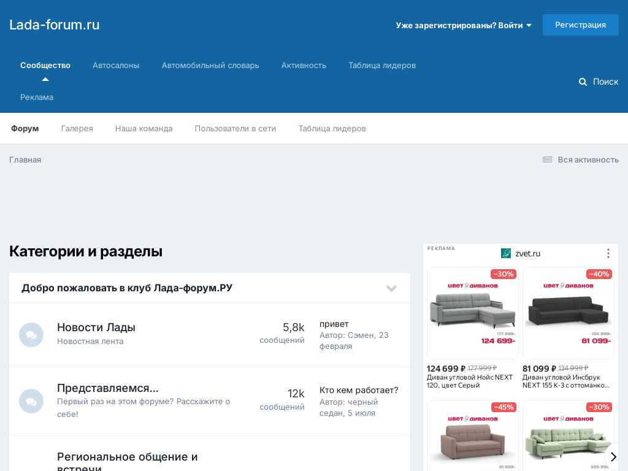Go to Главная breadcrumb
The image size is (628, 471).
25,159
